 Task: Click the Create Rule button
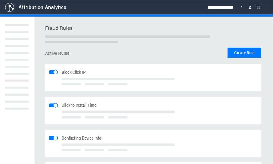[x=244, y=53]
